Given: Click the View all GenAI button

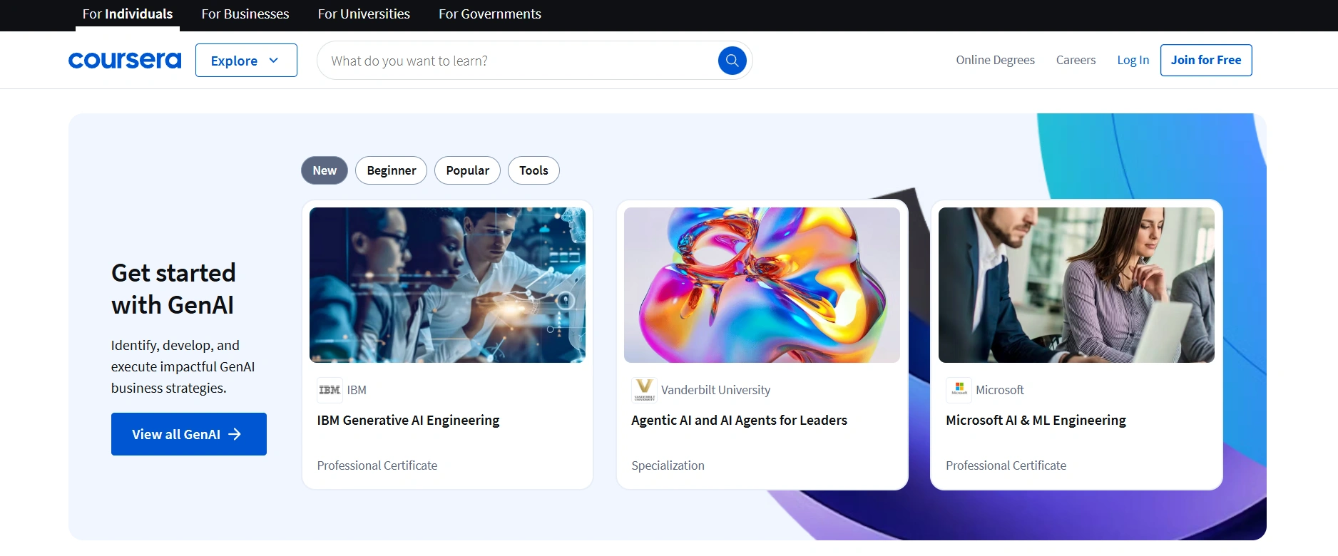Looking at the screenshot, I should (x=189, y=434).
